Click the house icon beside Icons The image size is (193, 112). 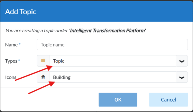pos(43,77)
